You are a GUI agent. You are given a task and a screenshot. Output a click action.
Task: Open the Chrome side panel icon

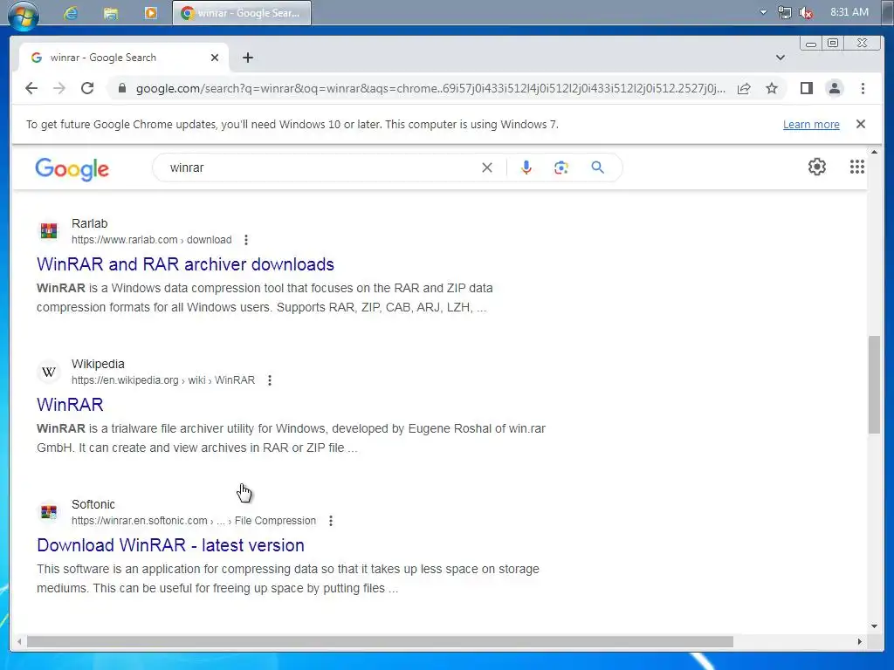pyautogui.click(x=806, y=88)
